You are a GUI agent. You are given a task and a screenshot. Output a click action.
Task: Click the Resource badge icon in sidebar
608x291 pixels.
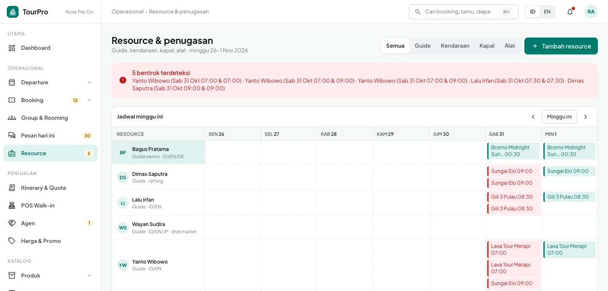pos(12,154)
